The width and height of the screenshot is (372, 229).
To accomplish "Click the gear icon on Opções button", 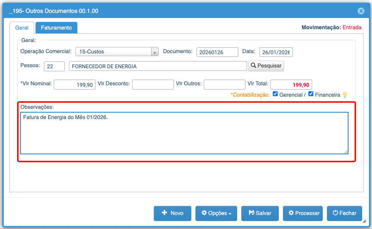I will [204, 213].
